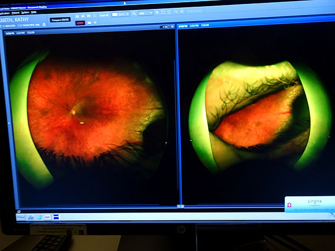The height and width of the screenshot is (251, 335).
Task: Click the red highlighted button in second toolbar row
Action: [80, 23]
